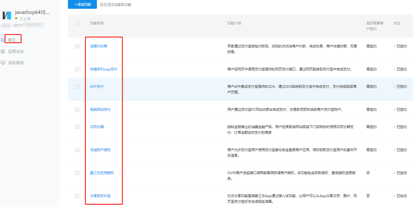Click the APP支付 description about SDK
The height and width of the screenshot is (207, 413).
point(292,89)
